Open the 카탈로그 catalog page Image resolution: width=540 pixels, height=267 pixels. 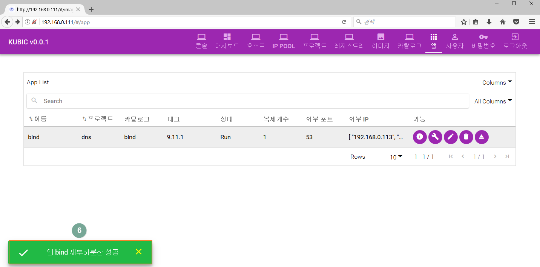coord(410,41)
